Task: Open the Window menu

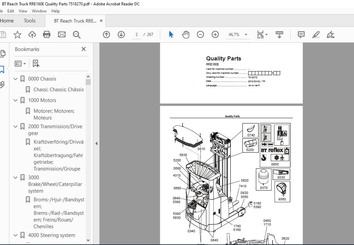Action: [39, 11]
